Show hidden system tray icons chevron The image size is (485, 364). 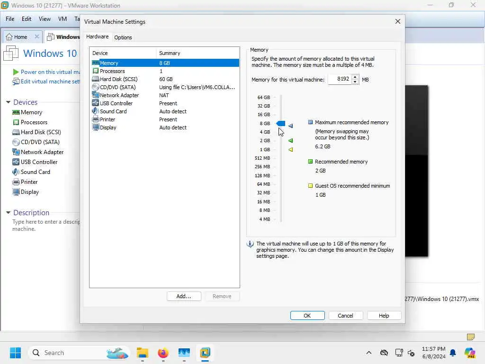point(368,353)
